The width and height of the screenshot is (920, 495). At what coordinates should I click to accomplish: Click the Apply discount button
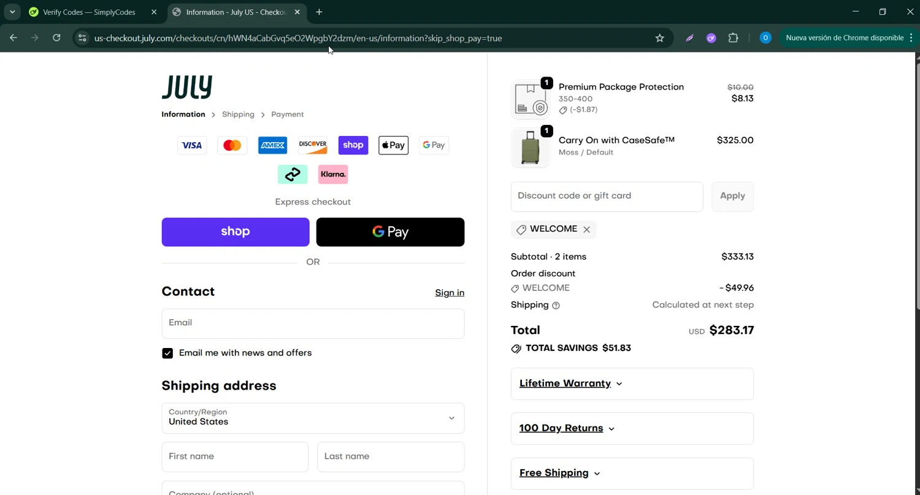click(732, 197)
